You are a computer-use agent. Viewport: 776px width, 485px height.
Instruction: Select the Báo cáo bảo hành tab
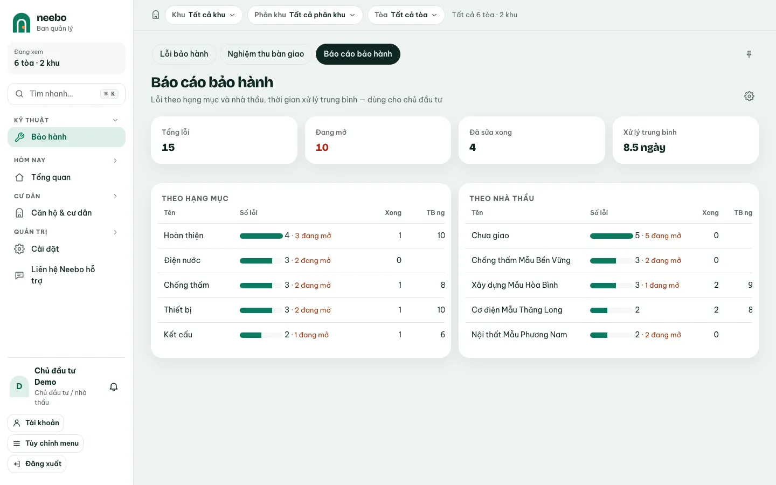(358, 54)
